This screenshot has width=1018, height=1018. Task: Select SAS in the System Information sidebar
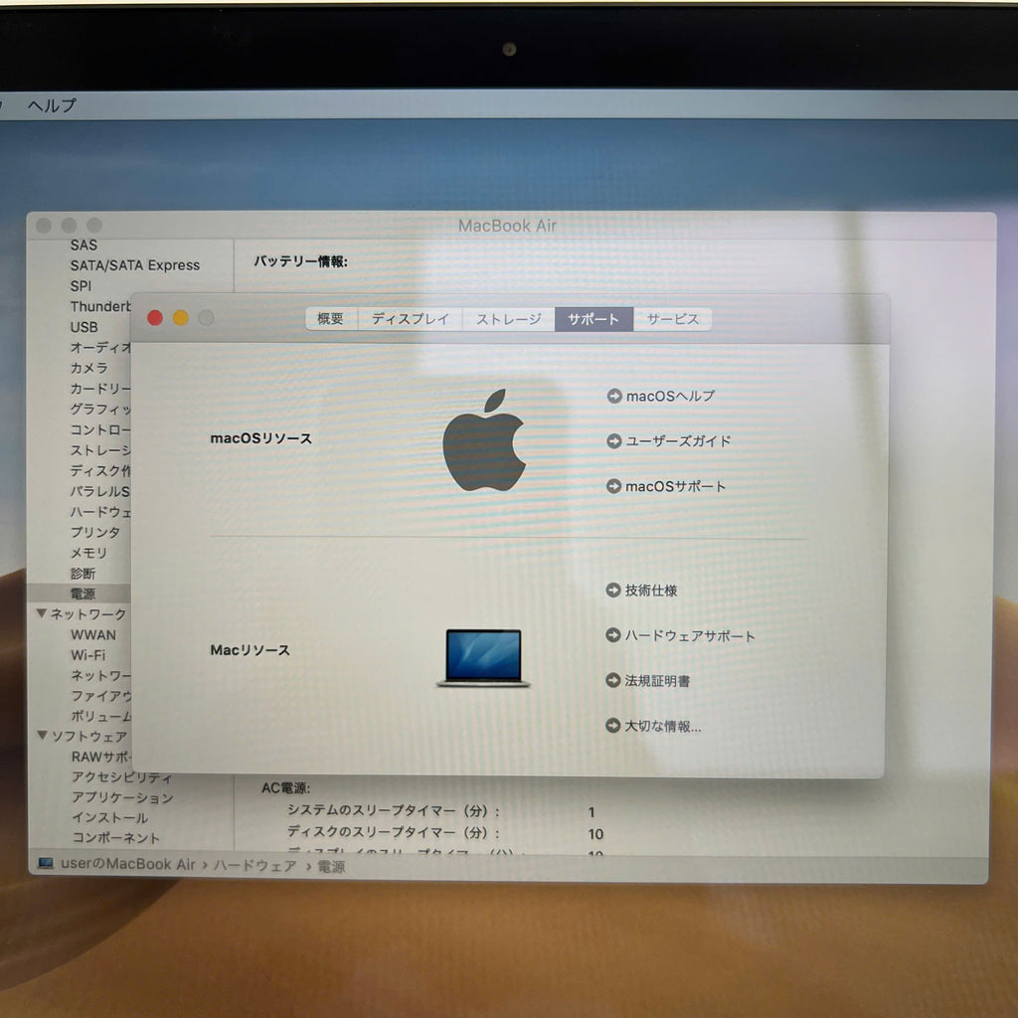84,245
